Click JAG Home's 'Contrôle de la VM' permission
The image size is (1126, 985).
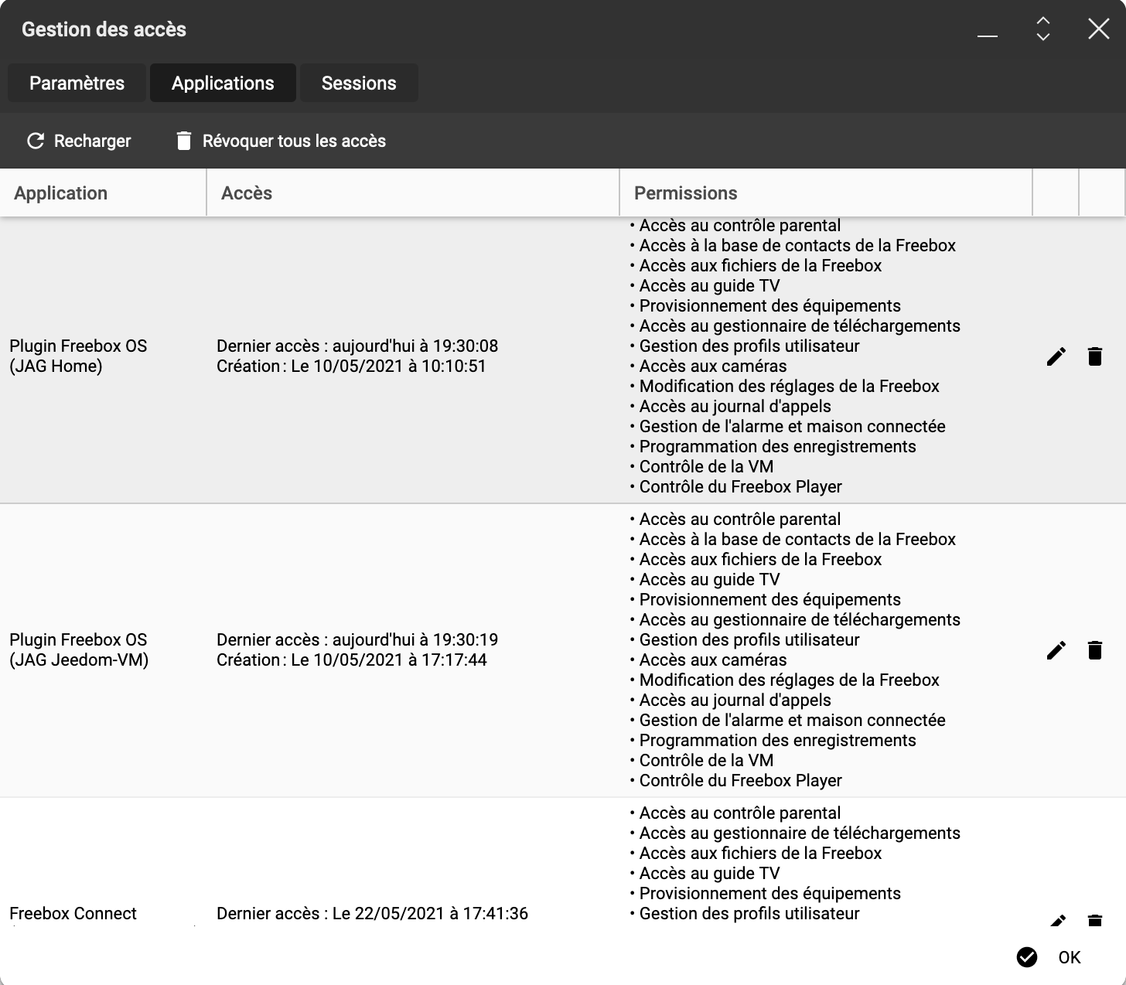click(x=706, y=466)
